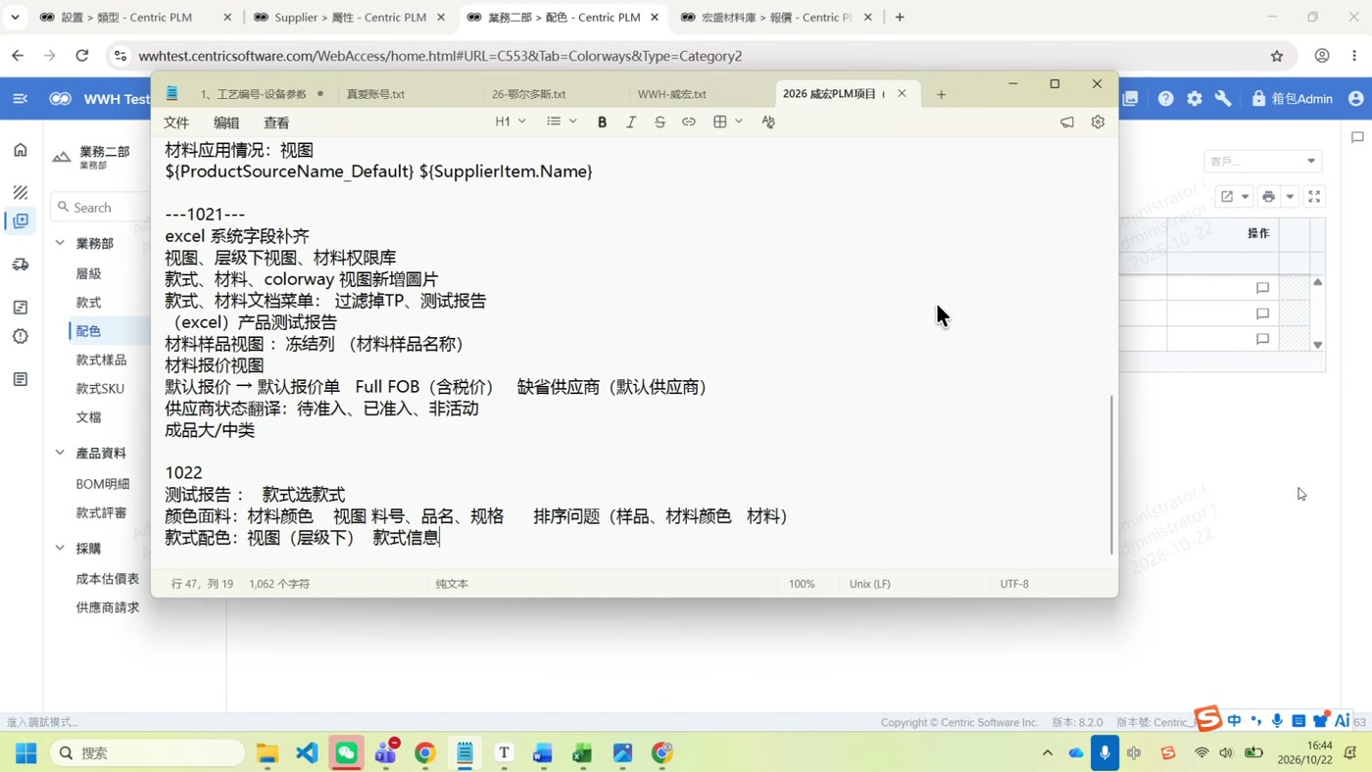The width and height of the screenshot is (1372, 772).
Task: Open 供應商請求 in the Centric sidebar
Action: [108, 607]
